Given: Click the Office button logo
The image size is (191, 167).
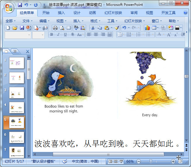Looking at the screenshot, I should pyautogui.click(x=9, y=8).
